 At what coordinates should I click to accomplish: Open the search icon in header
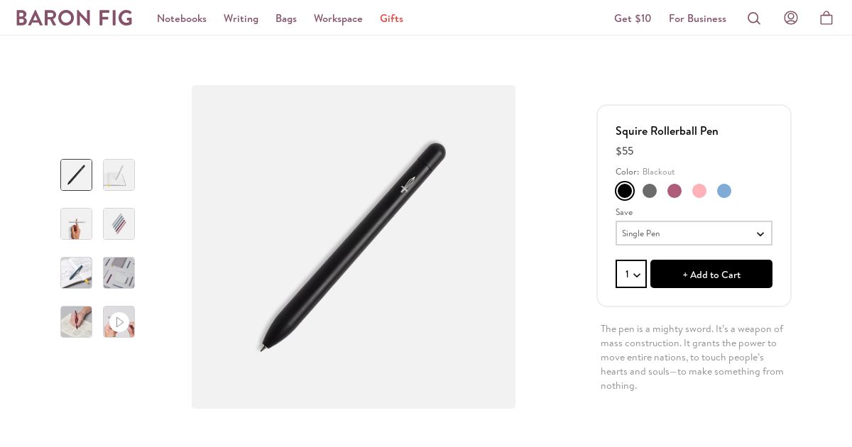coord(754,18)
